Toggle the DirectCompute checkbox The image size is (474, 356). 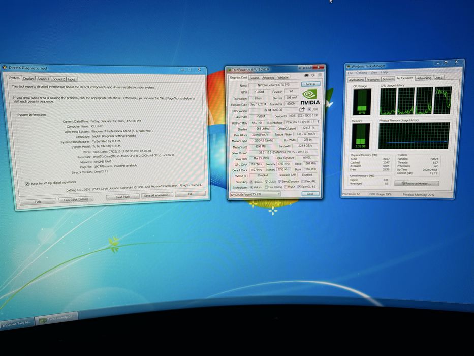(280, 182)
